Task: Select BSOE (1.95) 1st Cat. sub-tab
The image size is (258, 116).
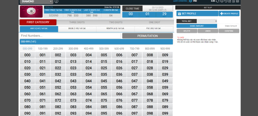Action: point(77,29)
